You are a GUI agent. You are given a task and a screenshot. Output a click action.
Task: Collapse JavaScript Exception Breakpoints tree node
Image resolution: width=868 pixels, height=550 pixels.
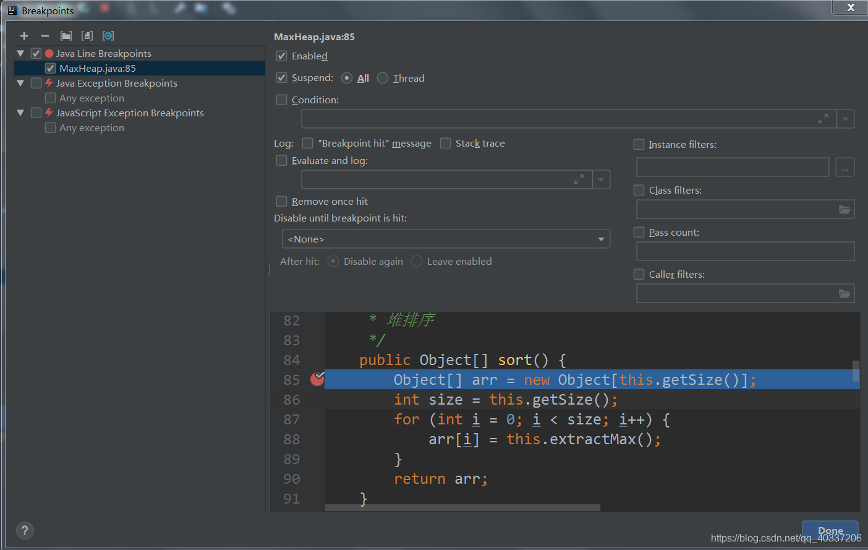pos(20,113)
